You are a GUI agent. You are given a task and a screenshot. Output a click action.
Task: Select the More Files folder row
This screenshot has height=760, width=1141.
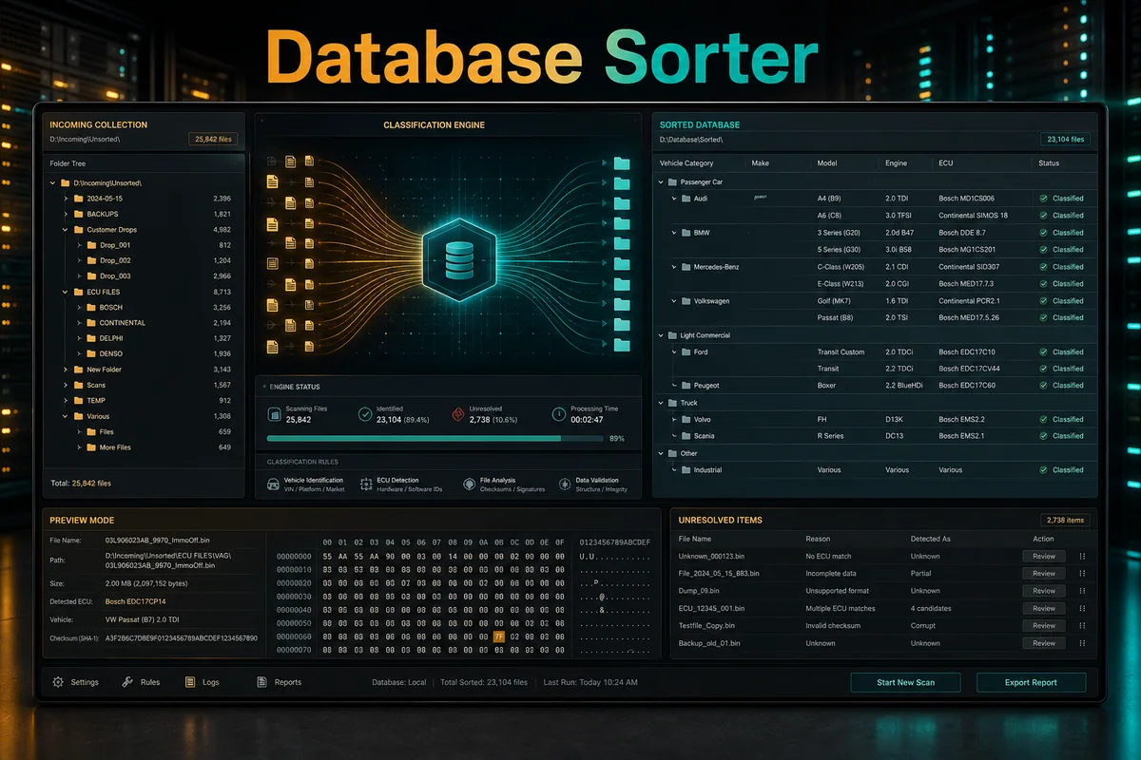click(154, 447)
